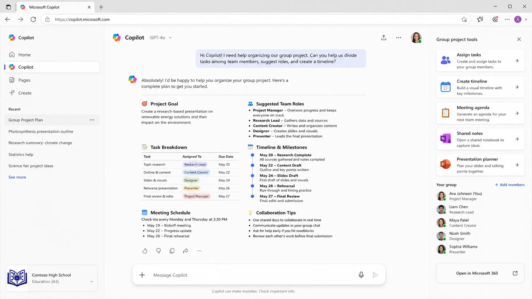Open the browser favorites list icon

480,19
